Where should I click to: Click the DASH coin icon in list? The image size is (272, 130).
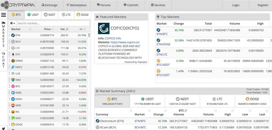point(13,99)
